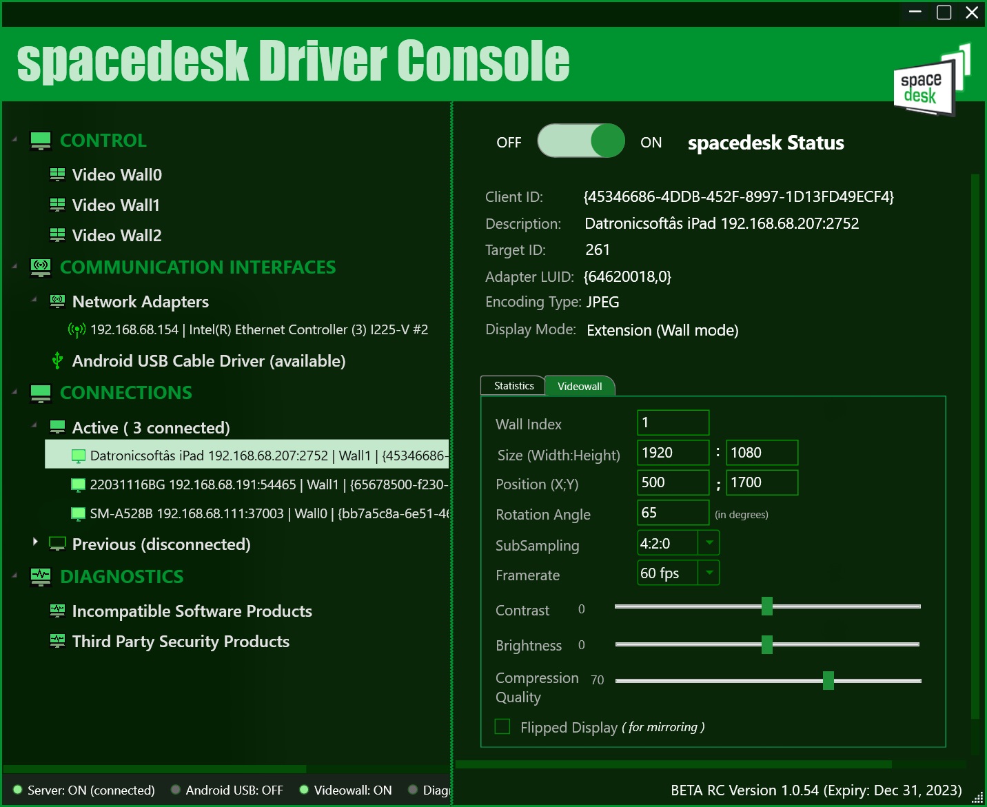The image size is (987, 807).
Task: Adjust the Contrast slider handle
Action: pos(767,606)
